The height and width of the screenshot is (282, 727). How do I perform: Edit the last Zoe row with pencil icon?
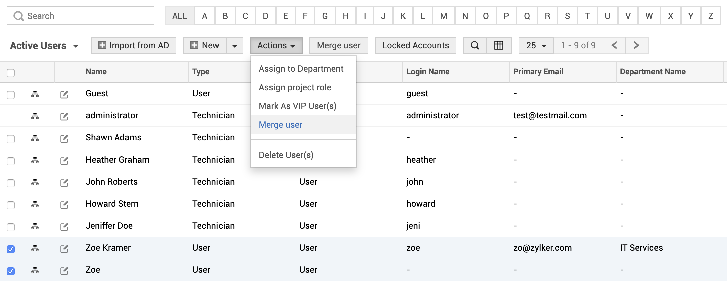[64, 271]
